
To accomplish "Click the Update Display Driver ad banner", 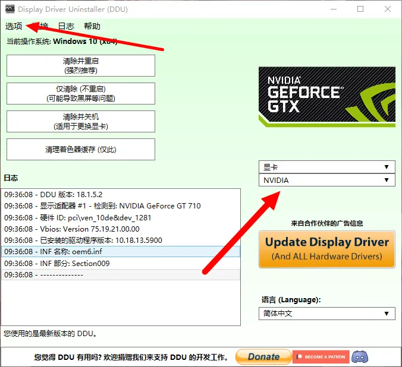I will (x=327, y=249).
